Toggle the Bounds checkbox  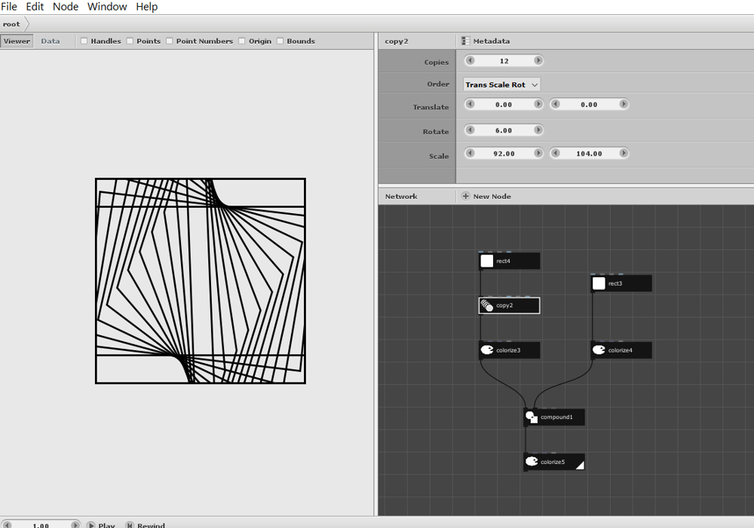tap(280, 41)
